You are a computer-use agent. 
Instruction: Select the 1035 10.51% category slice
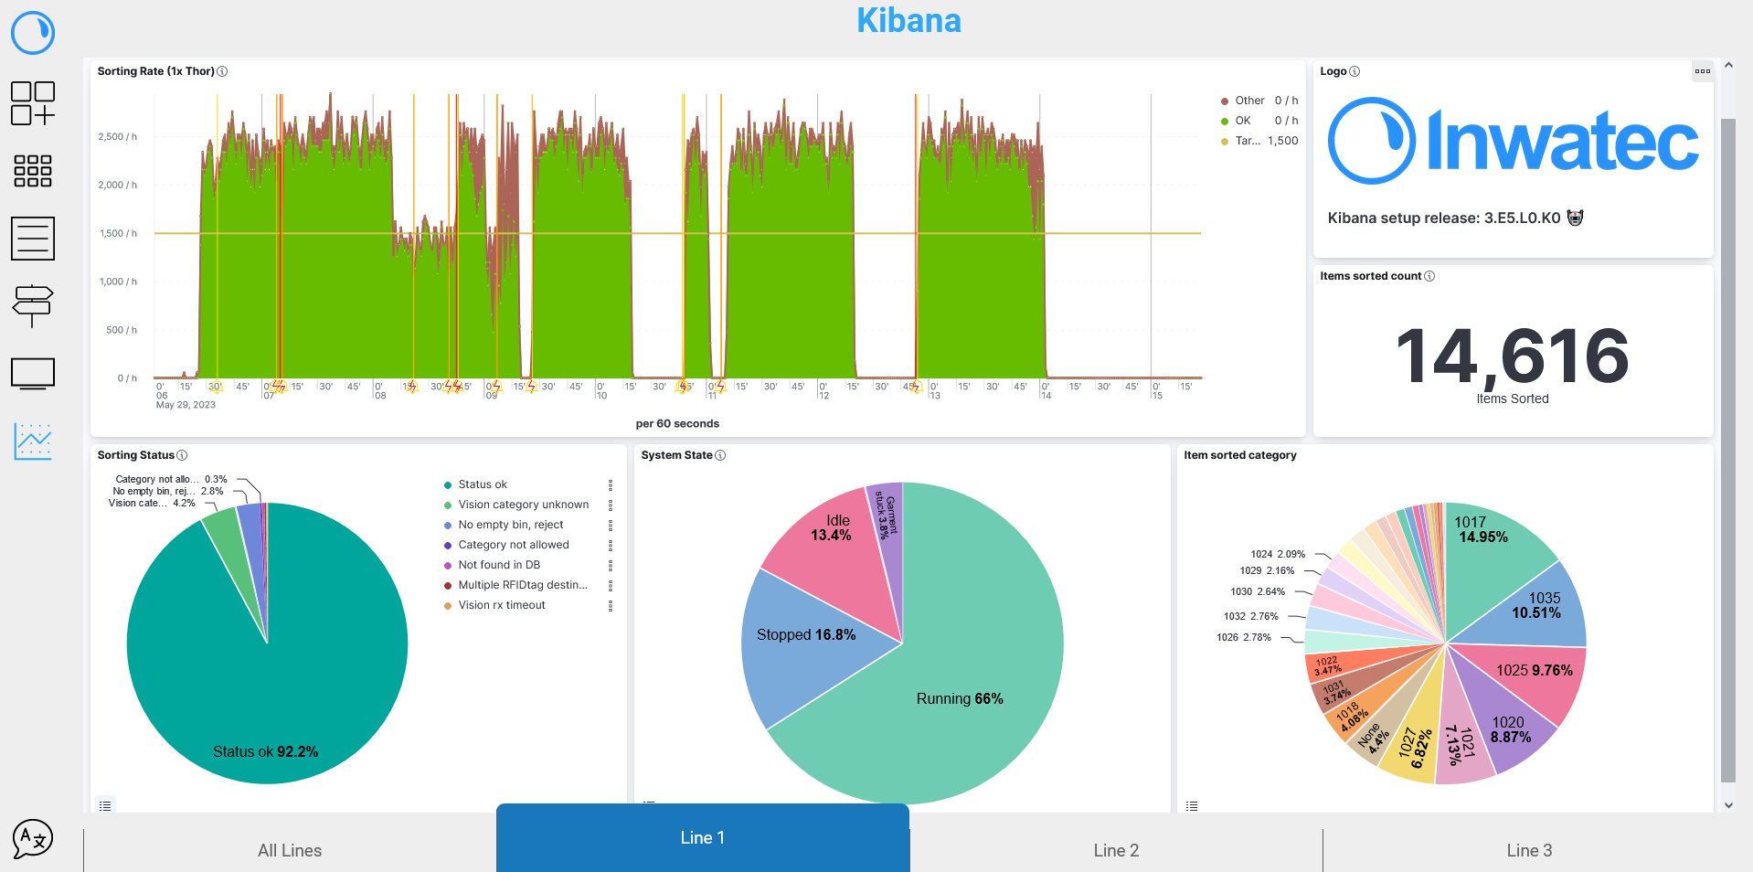tap(1536, 605)
